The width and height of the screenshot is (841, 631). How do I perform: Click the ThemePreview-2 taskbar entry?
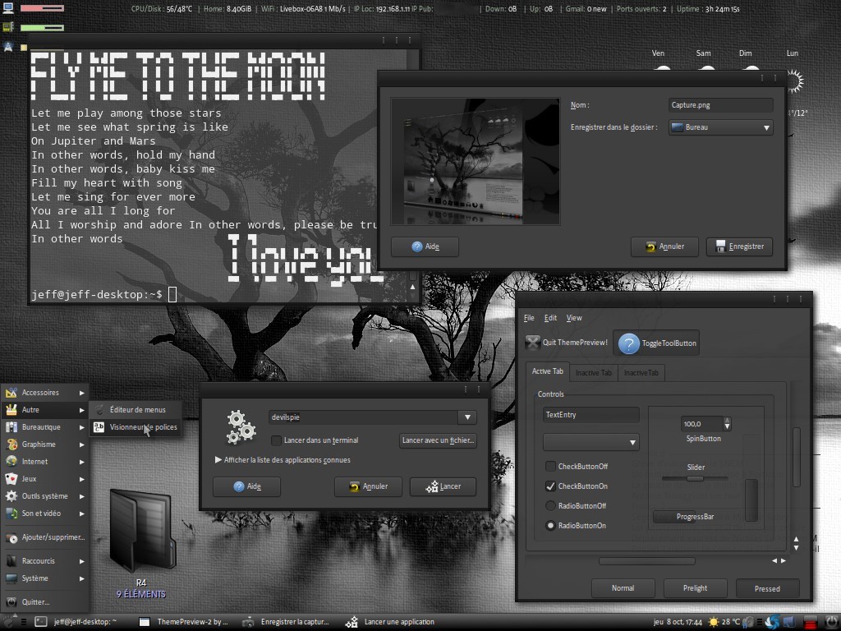click(x=185, y=622)
